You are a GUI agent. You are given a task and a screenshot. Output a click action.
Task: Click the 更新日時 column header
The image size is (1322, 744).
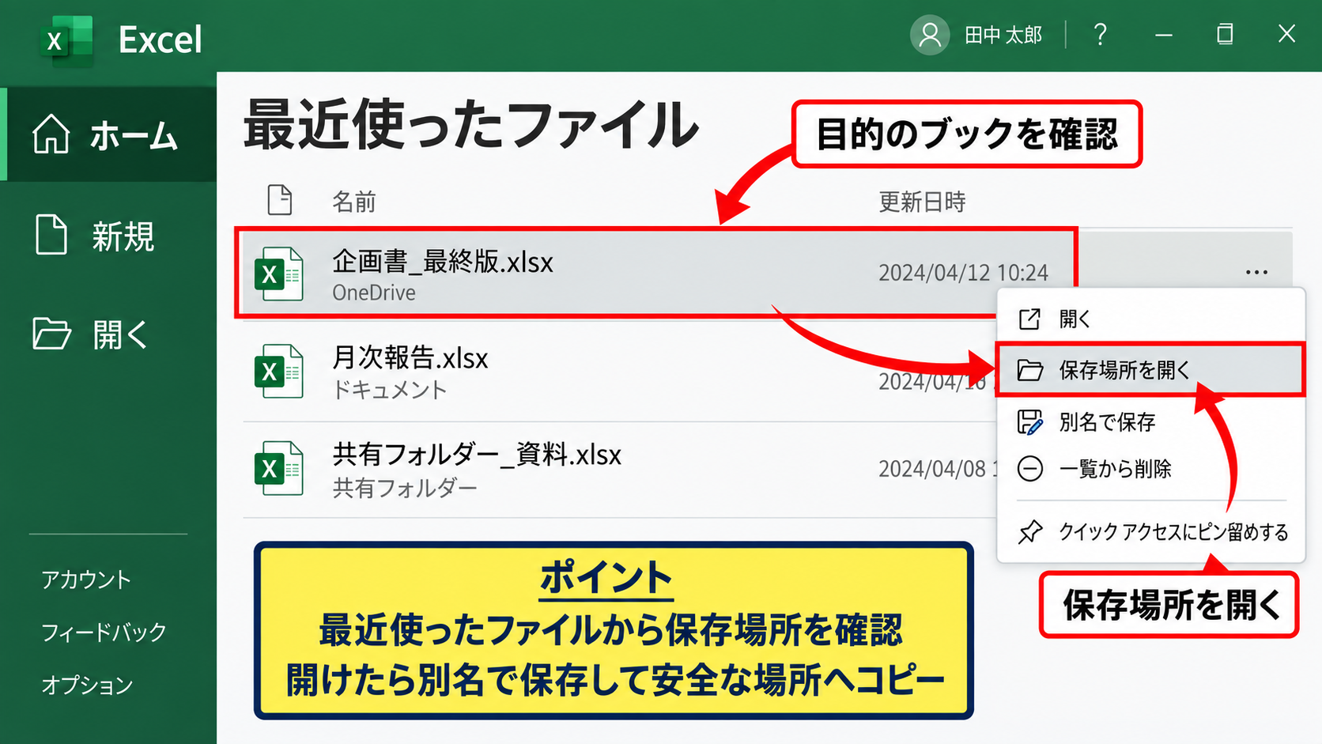coord(922,202)
